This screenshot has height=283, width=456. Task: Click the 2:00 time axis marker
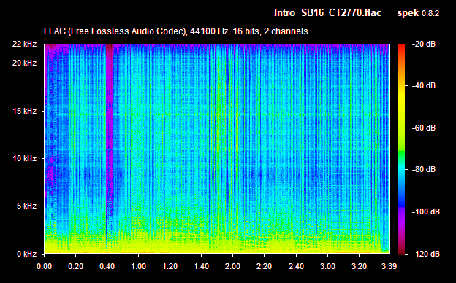point(232,266)
